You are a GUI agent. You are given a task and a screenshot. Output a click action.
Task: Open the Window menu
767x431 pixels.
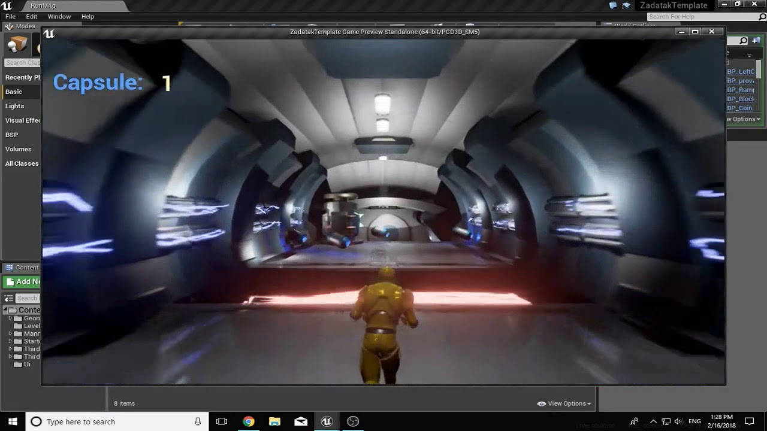click(x=59, y=17)
